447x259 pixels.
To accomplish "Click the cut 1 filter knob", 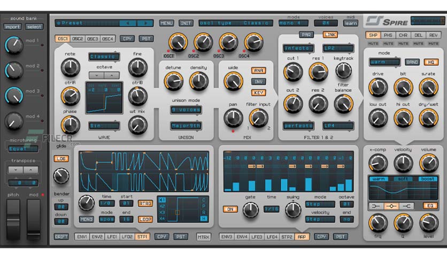I will click(293, 72).
